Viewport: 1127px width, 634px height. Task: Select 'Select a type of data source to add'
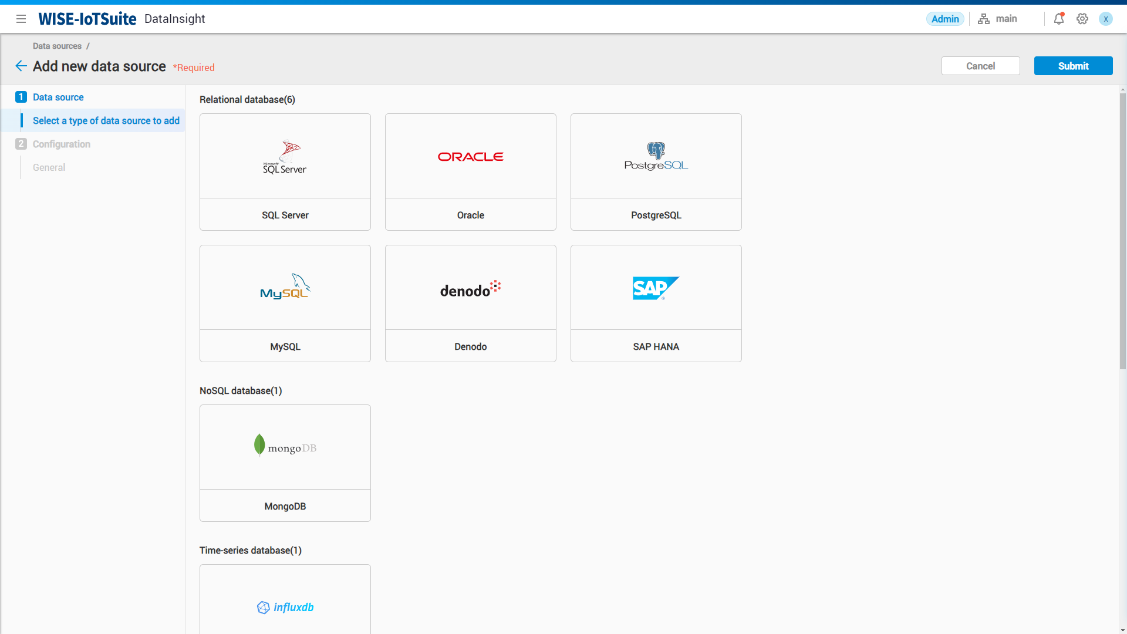(x=106, y=120)
